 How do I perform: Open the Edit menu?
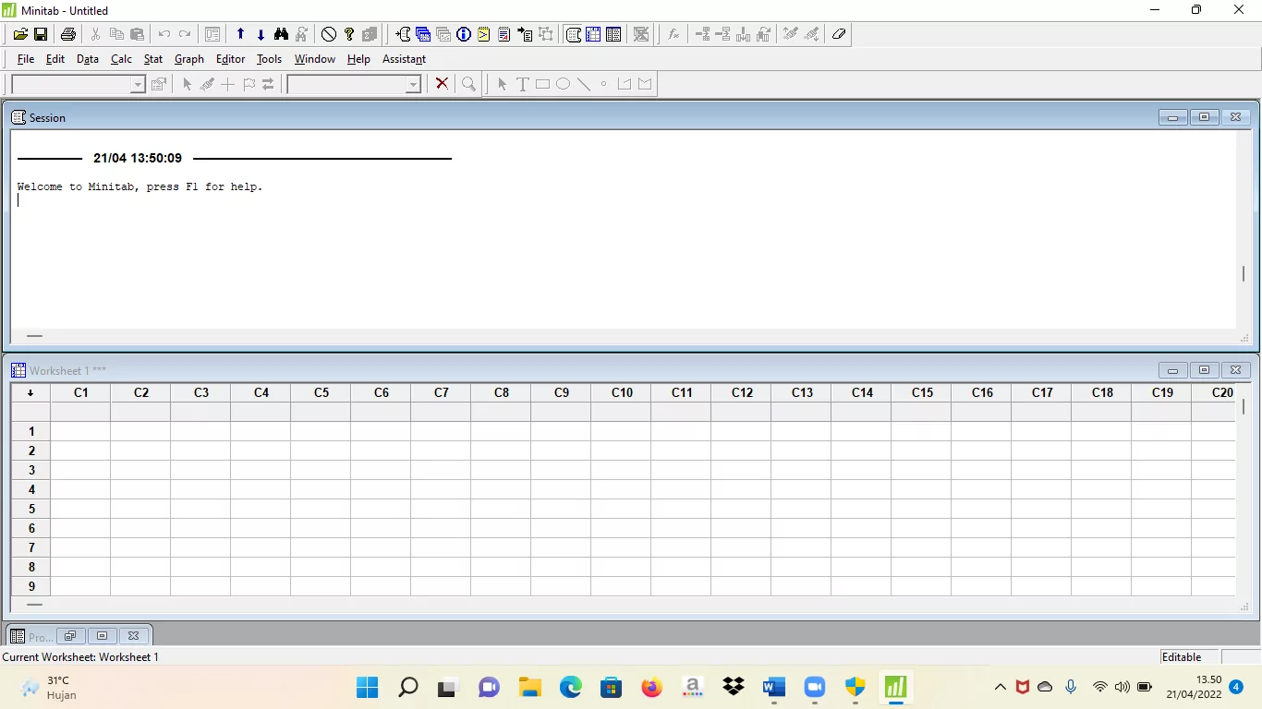pyautogui.click(x=55, y=59)
